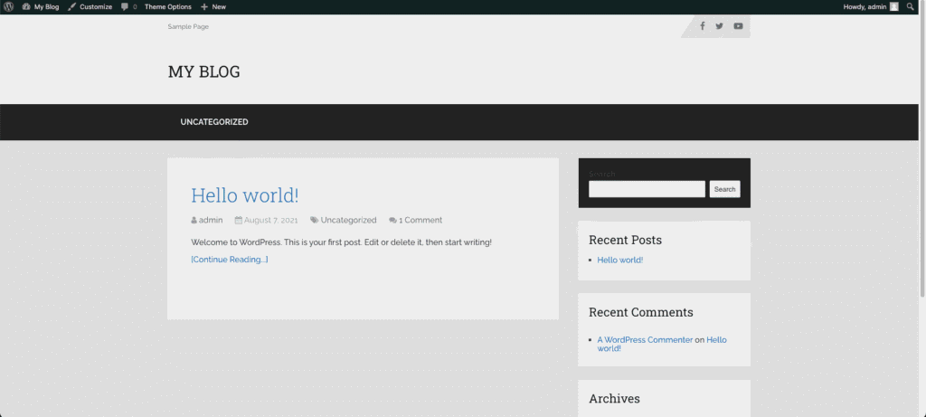Viewport: 926px width, 417px height.
Task: Open Theme Options in admin bar
Action: [168, 6]
